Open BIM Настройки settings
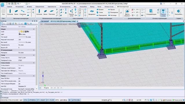 [179, 12]
